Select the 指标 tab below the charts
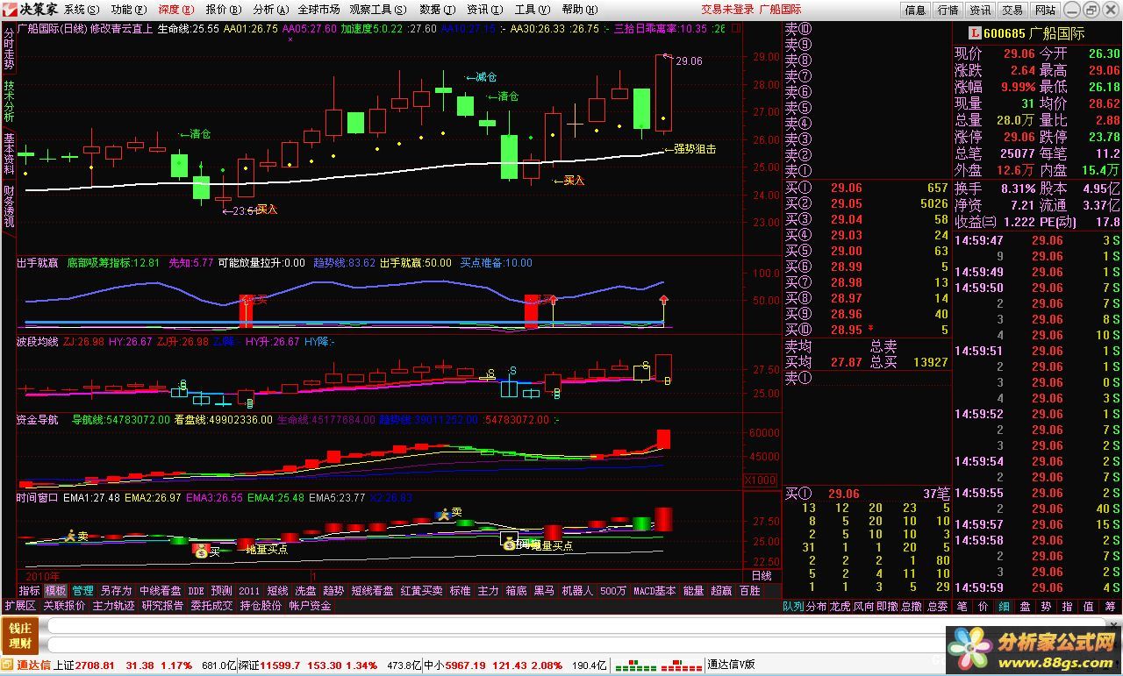 pyautogui.click(x=29, y=591)
